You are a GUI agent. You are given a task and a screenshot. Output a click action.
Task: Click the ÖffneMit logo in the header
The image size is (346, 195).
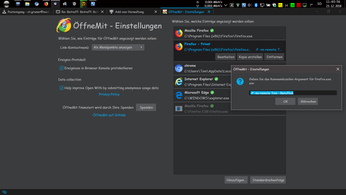pyautogui.click(x=64, y=25)
